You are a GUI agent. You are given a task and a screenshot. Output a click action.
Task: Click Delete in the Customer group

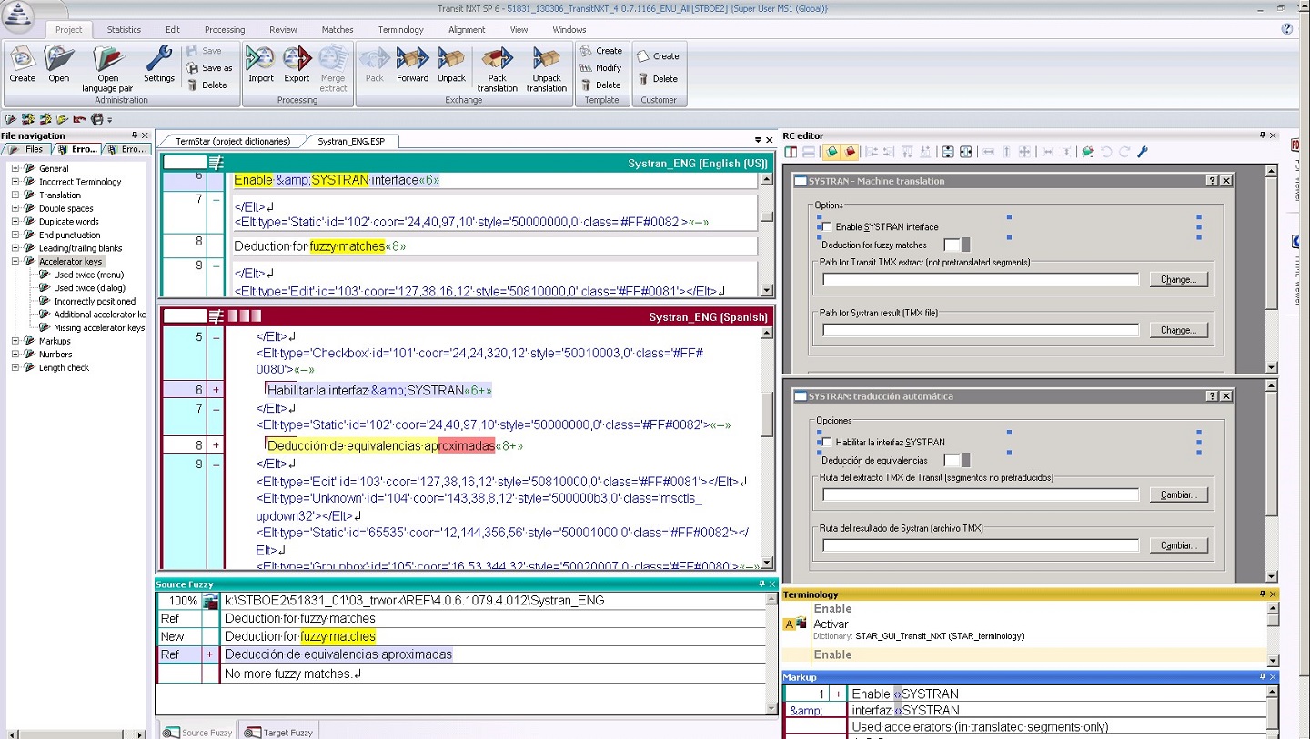click(x=658, y=79)
